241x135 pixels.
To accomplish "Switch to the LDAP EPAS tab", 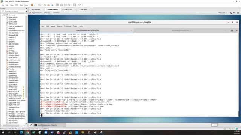I will point(83,10).
